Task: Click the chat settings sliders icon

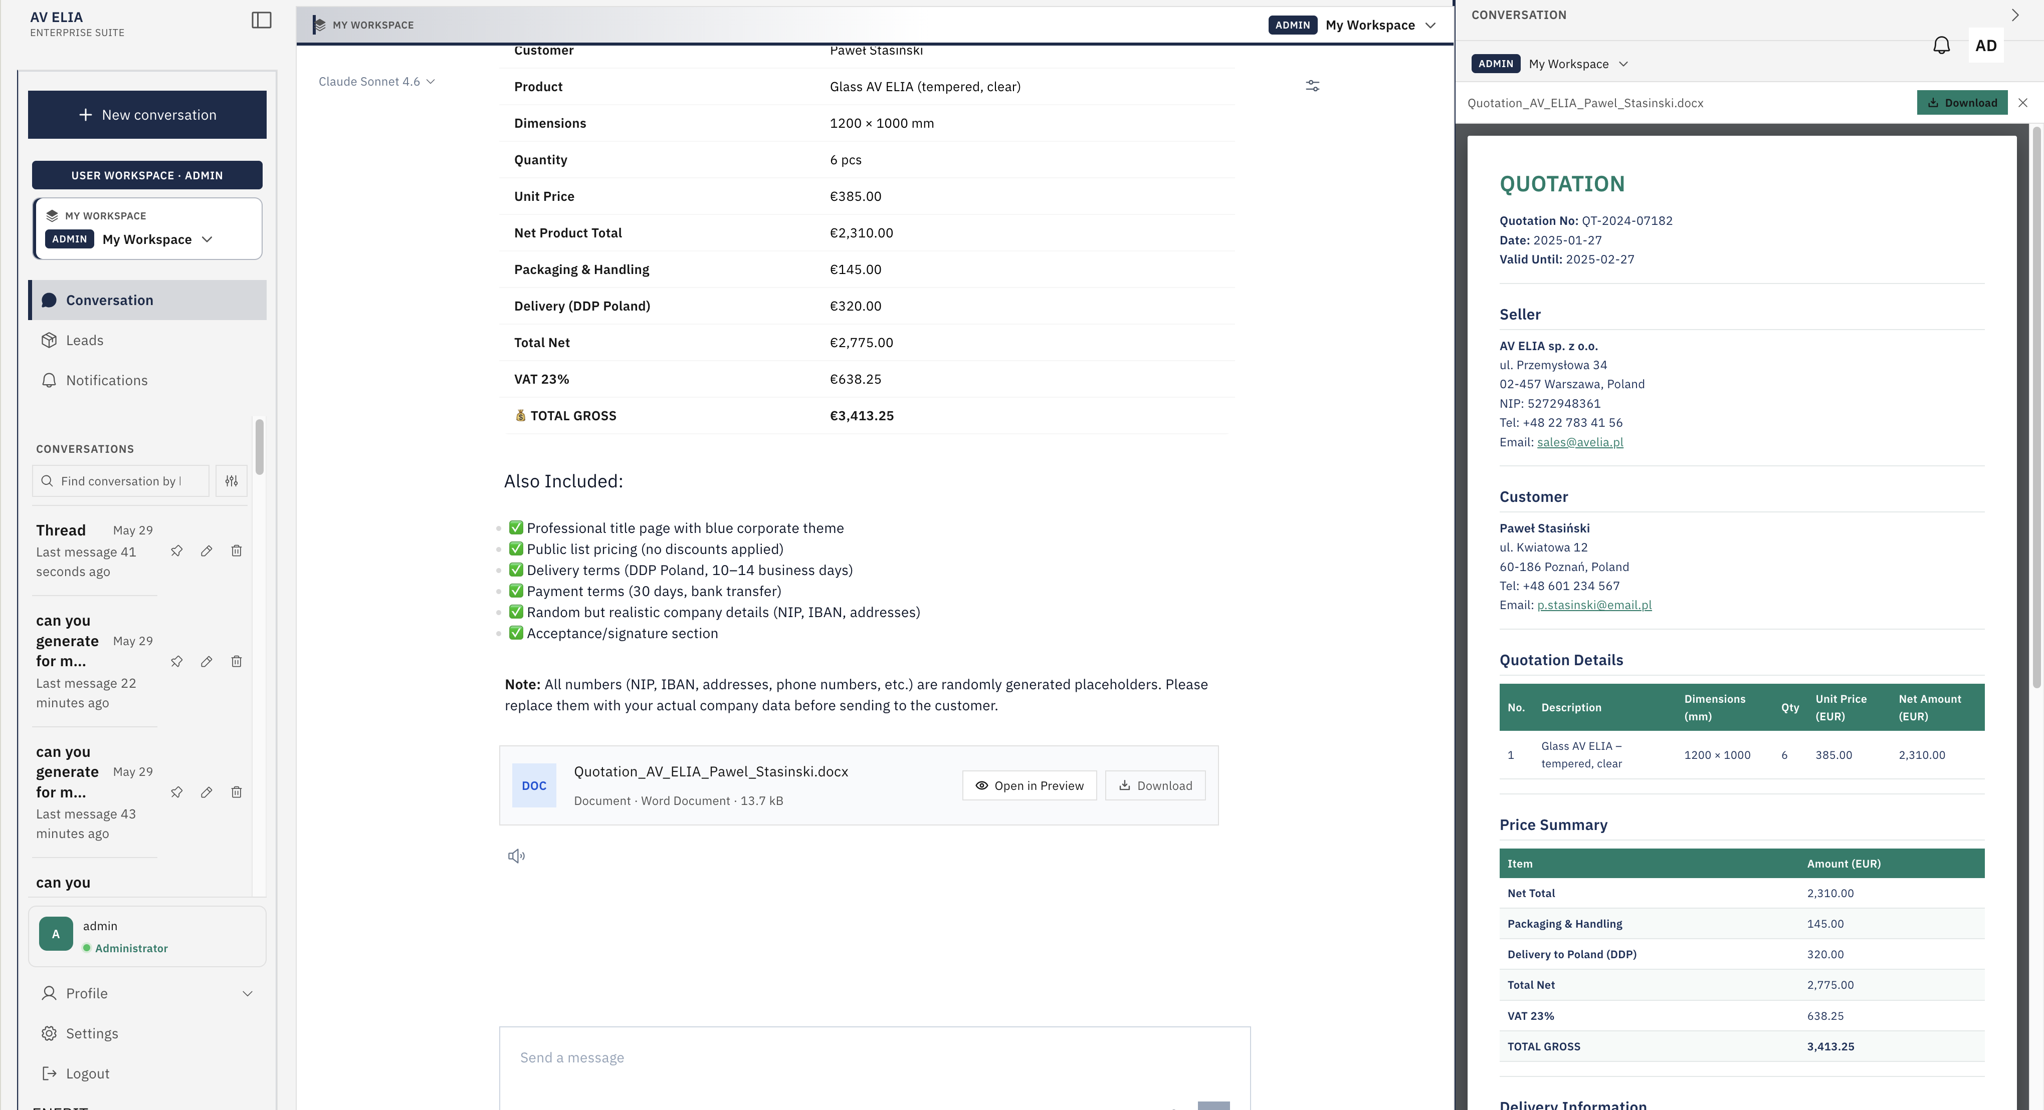Action: pos(1313,86)
